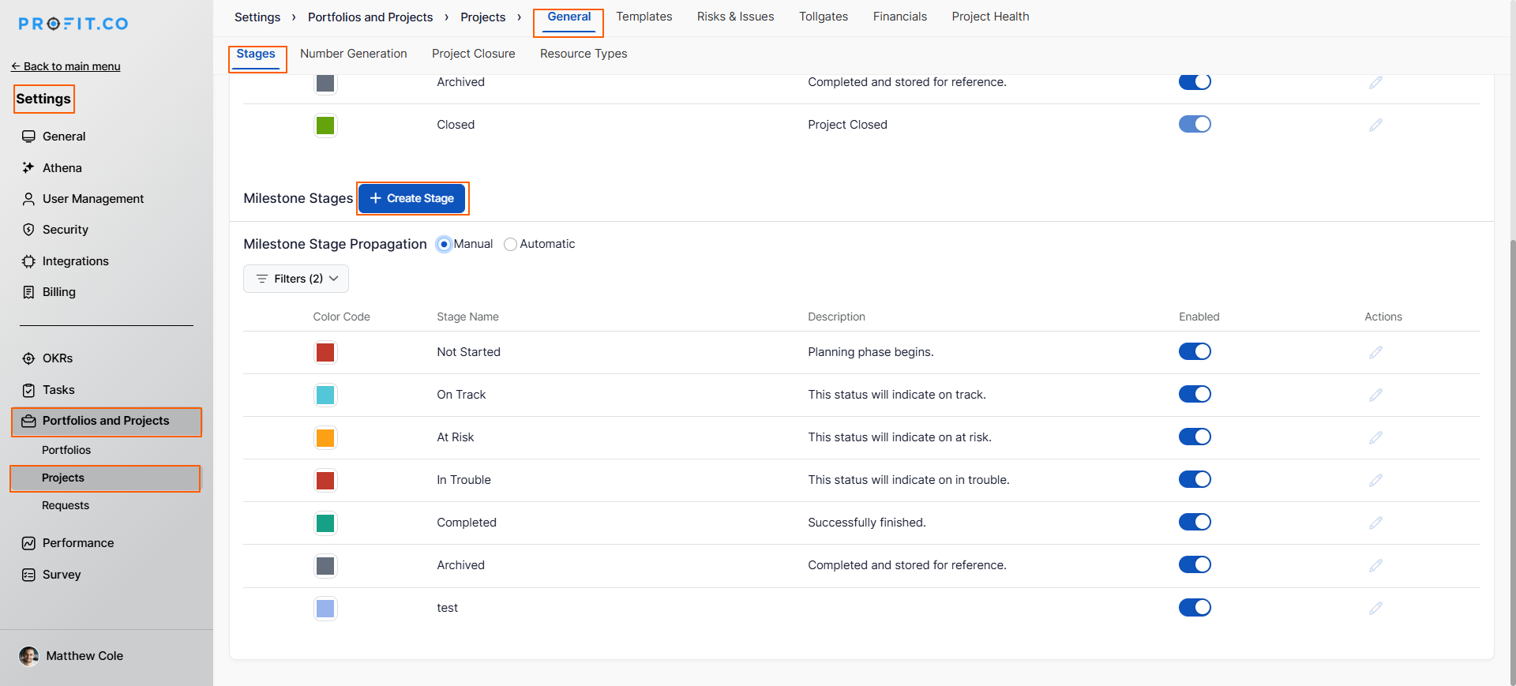Click the Security shield icon
The width and height of the screenshot is (1516, 686).
pos(28,230)
